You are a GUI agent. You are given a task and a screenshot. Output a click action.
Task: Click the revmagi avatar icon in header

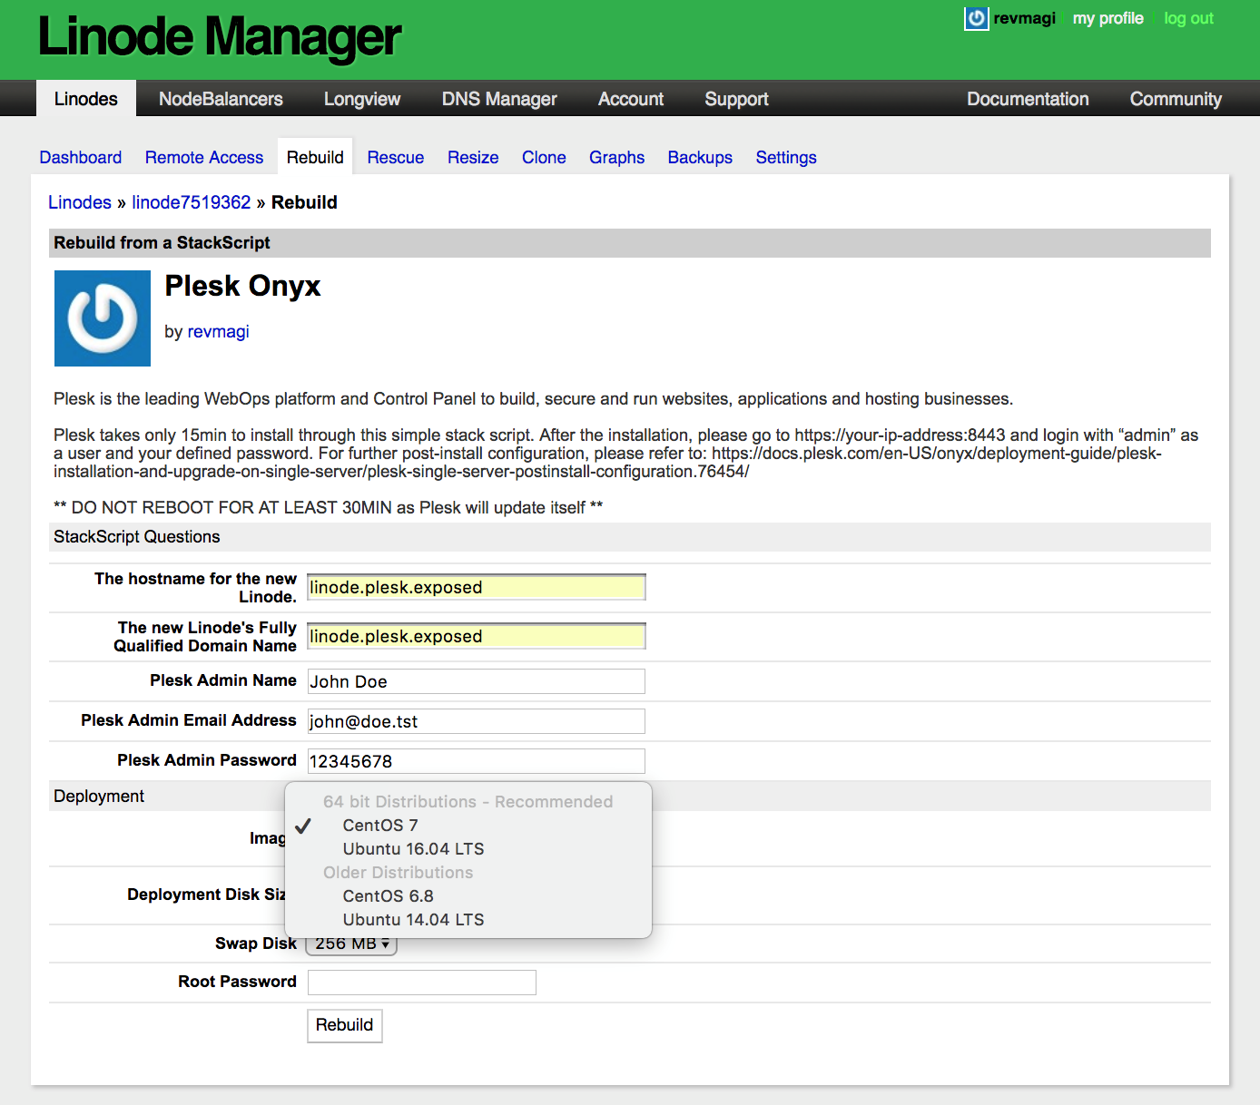click(x=976, y=18)
